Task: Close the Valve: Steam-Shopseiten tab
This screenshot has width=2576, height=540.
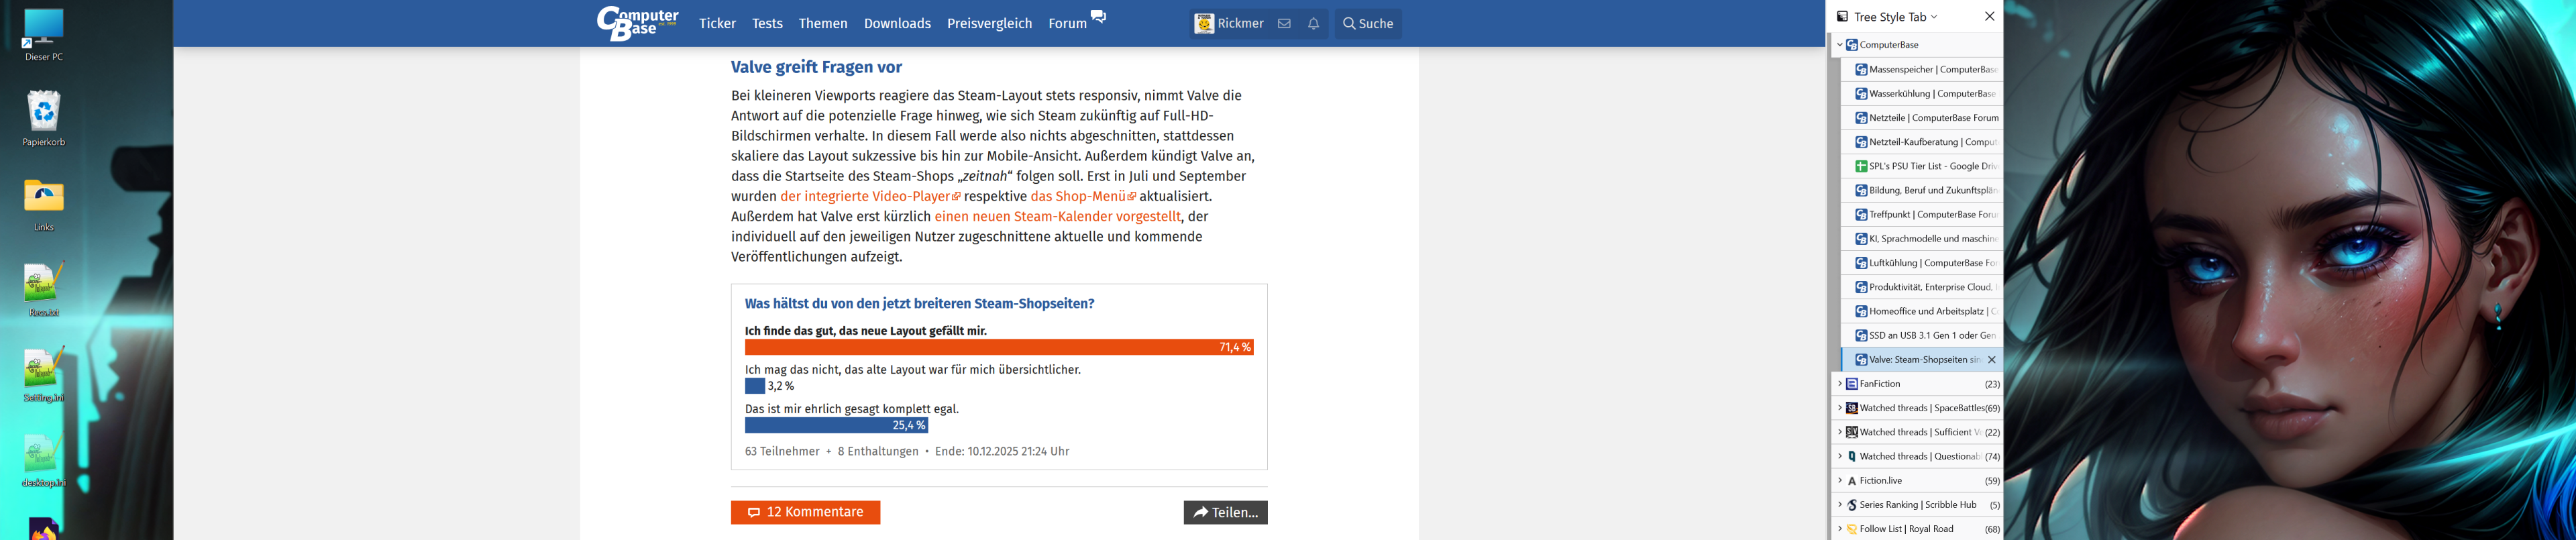Action: tap(1992, 360)
